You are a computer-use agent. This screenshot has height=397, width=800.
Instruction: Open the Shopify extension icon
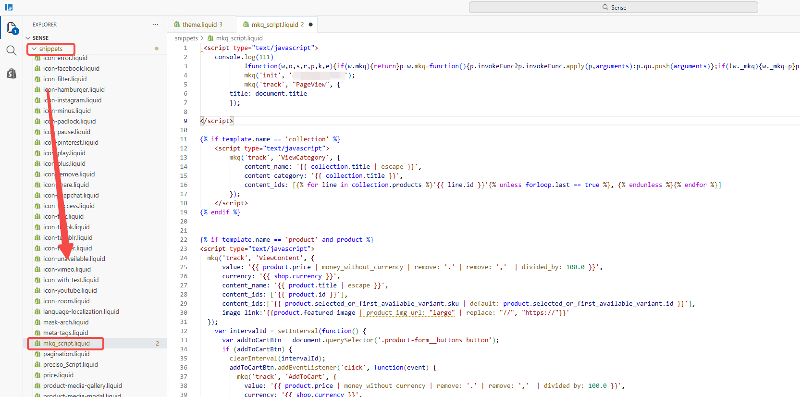pos(12,73)
